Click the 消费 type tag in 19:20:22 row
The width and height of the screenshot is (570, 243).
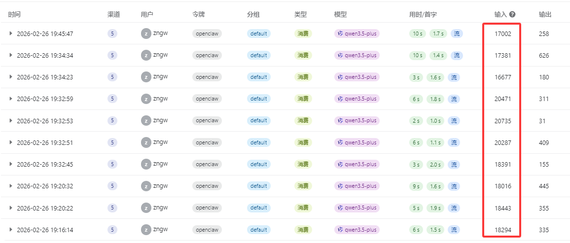(x=303, y=208)
